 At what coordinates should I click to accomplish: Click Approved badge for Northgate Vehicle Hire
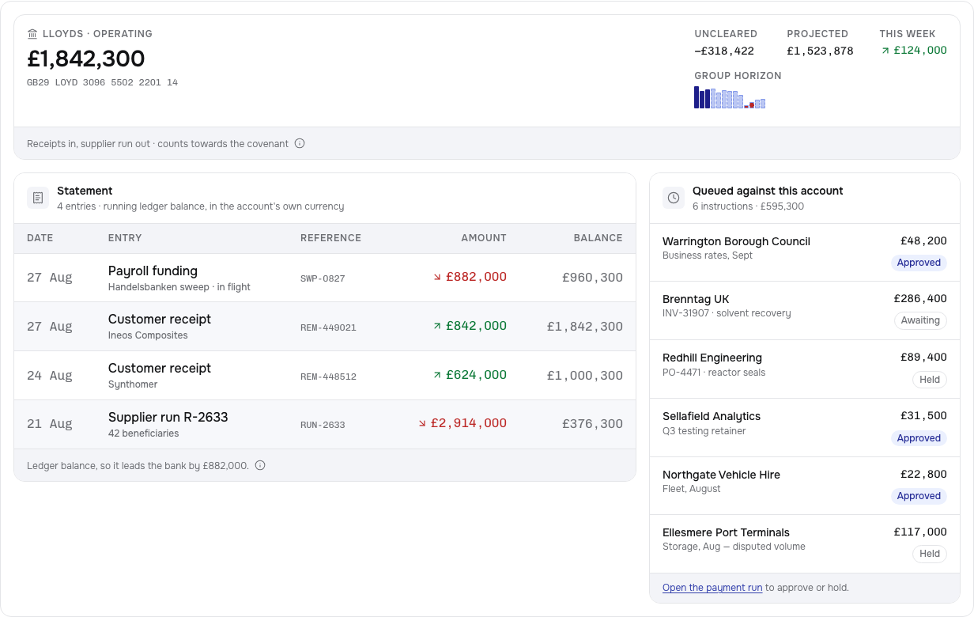[919, 496]
